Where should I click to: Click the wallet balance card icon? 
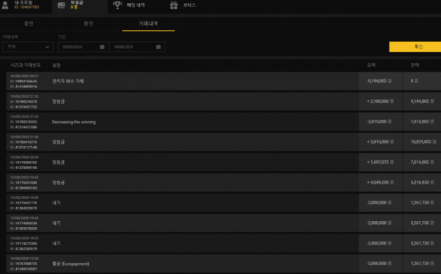point(61,5)
